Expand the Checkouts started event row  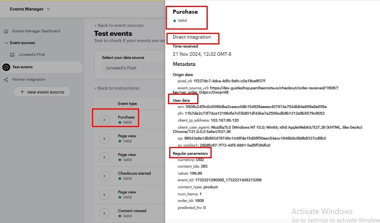104,176
